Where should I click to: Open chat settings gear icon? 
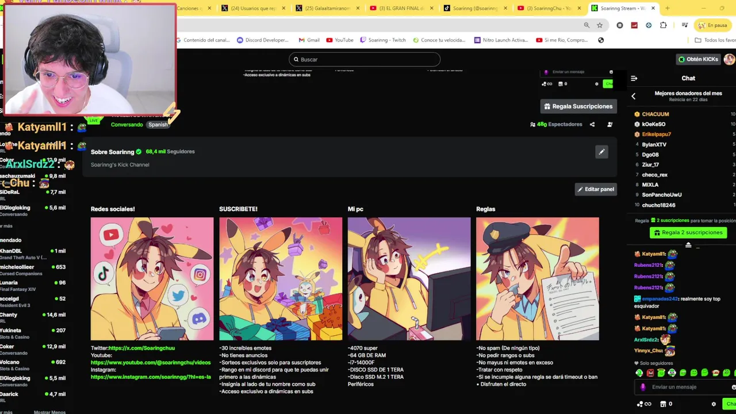pyautogui.click(x=714, y=404)
